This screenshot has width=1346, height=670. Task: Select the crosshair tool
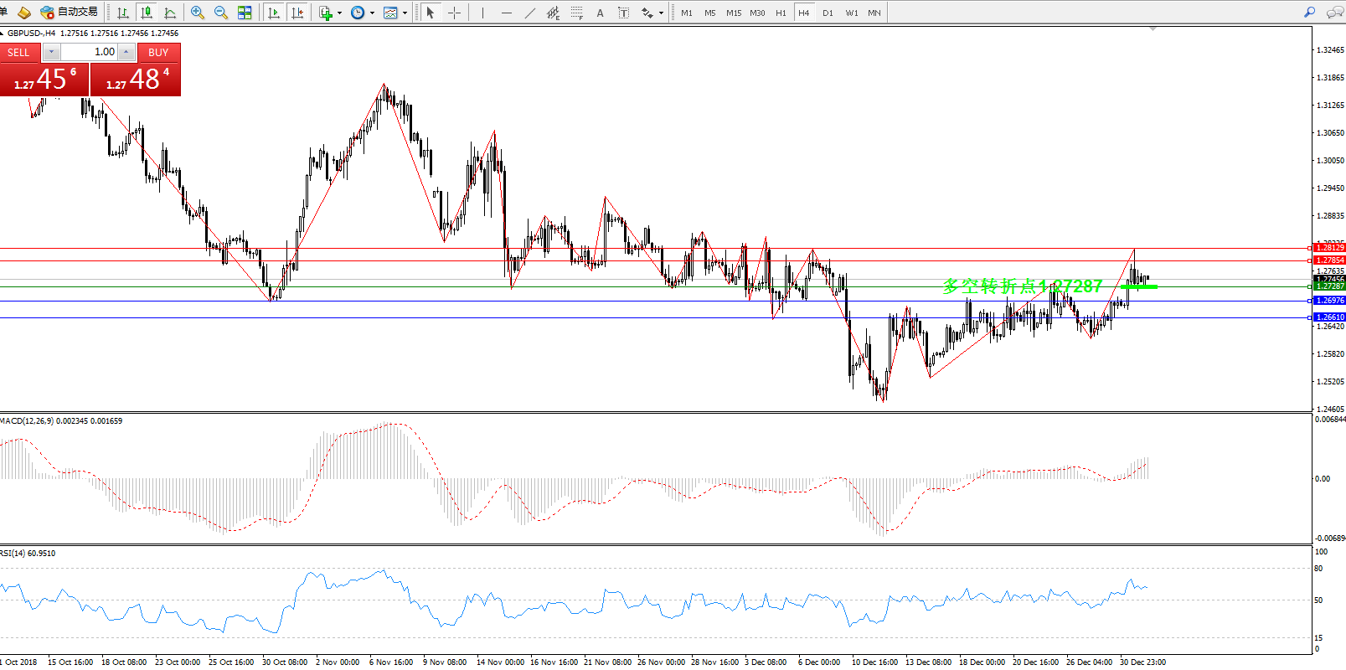point(454,13)
